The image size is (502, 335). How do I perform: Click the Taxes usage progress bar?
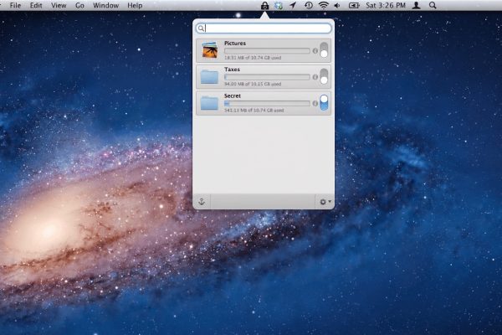267,77
